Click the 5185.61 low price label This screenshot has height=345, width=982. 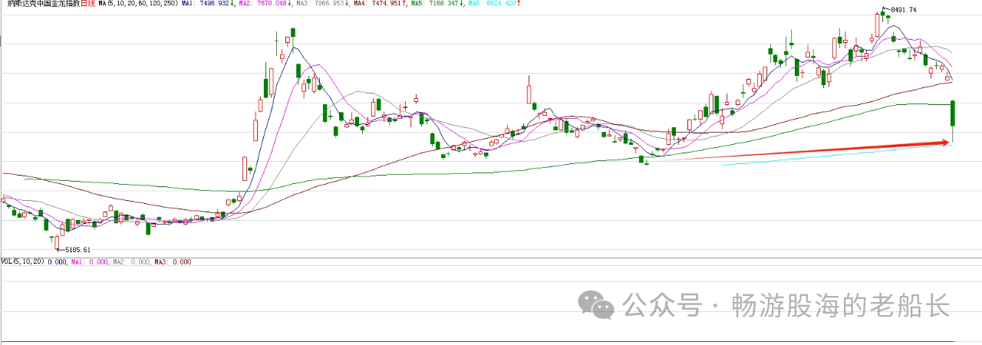point(77,250)
